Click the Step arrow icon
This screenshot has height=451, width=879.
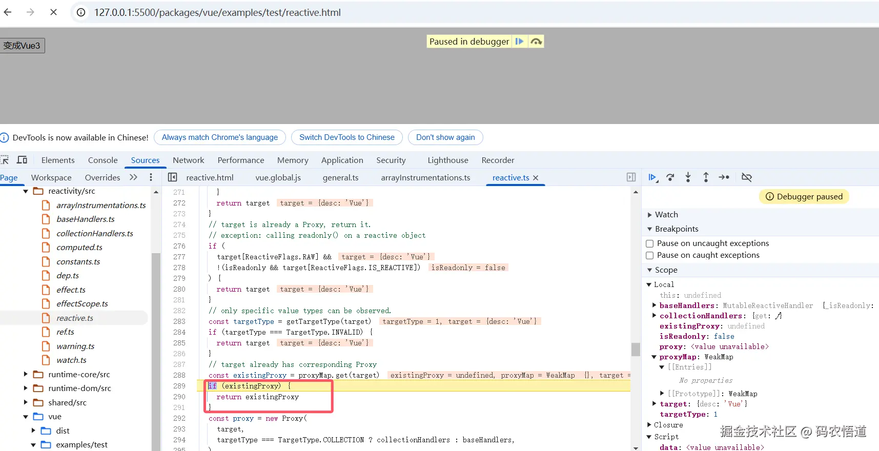coord(724,177)
